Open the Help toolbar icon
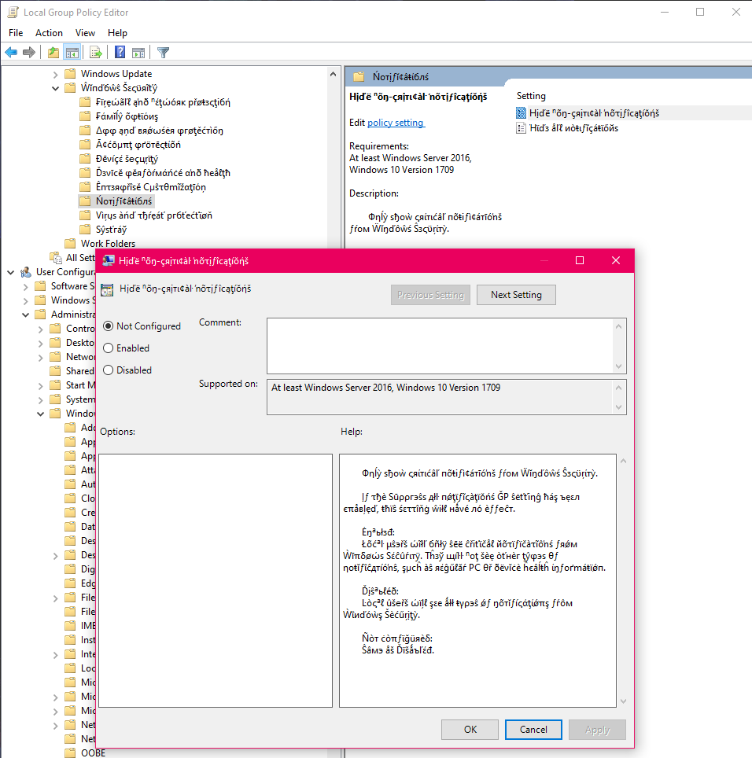 click(120, 52)
